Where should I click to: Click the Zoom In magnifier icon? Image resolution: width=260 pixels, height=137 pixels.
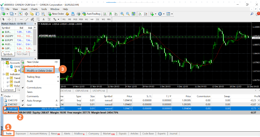122,14
